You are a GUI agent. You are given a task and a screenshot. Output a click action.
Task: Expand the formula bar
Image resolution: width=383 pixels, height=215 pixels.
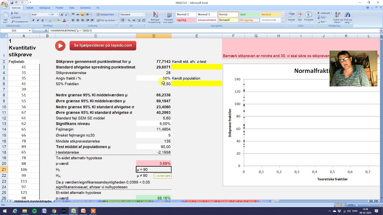pyautogui.click(x=381, y=30)
